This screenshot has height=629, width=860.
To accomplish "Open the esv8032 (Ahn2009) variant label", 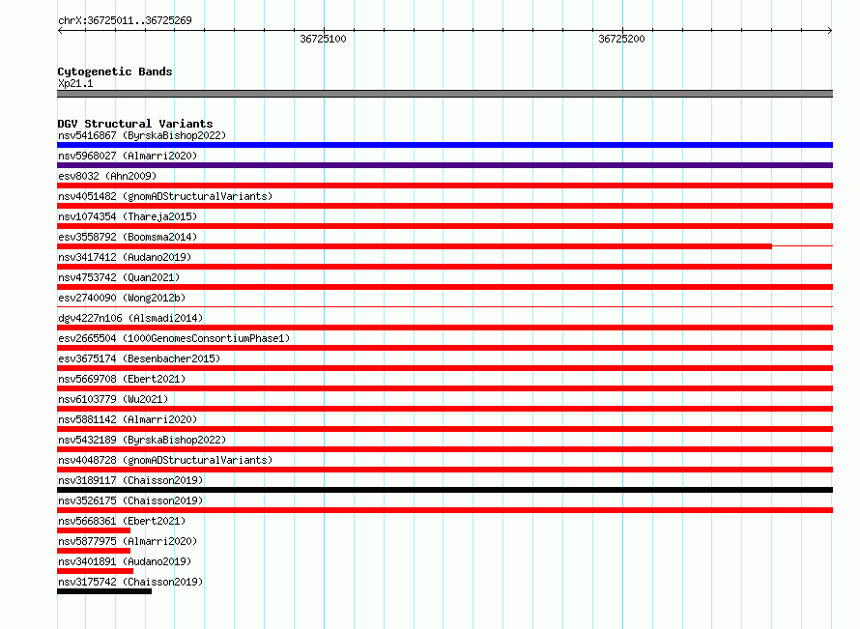I will coord(107,176).
